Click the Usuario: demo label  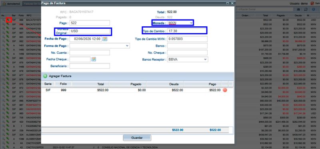(299, 4)
